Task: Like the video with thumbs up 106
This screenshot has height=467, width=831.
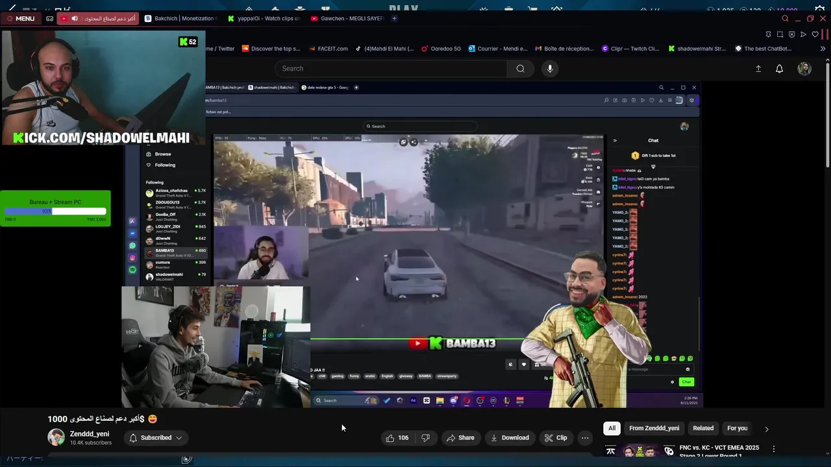Action: click(397, 438)
